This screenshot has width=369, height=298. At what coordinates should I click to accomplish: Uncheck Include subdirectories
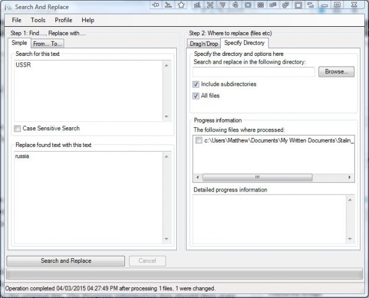coord(196,84)
